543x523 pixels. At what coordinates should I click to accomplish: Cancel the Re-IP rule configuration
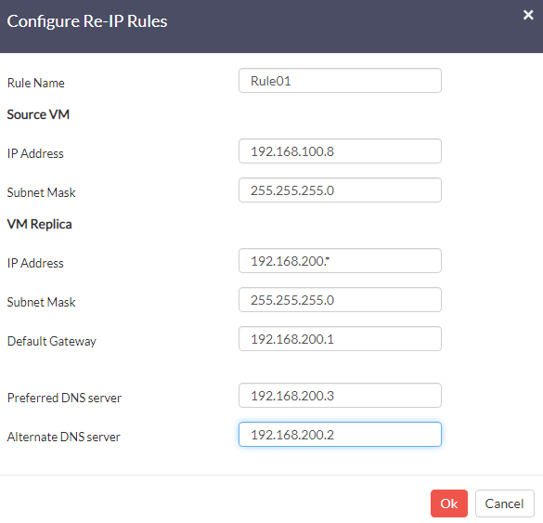(505, 503)
